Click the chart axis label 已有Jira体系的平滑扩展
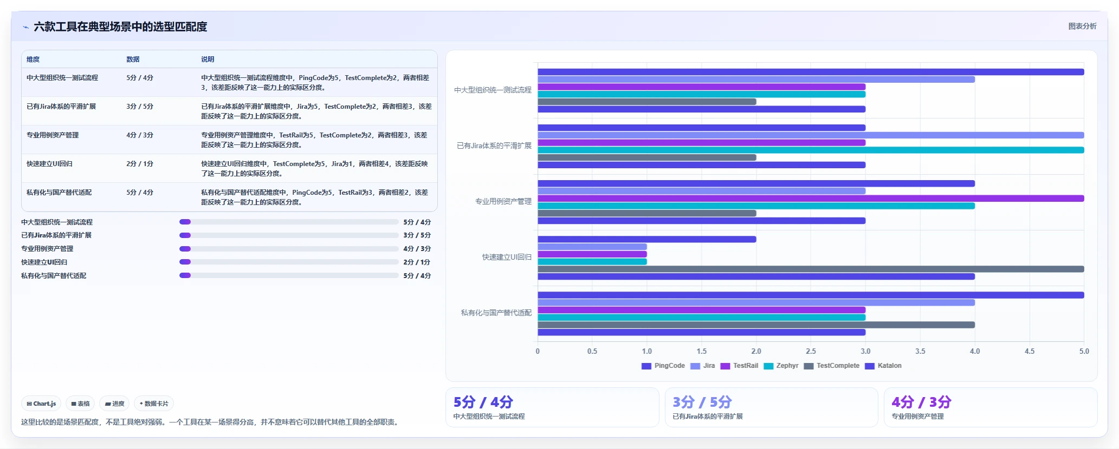 [x=494, y=146]
